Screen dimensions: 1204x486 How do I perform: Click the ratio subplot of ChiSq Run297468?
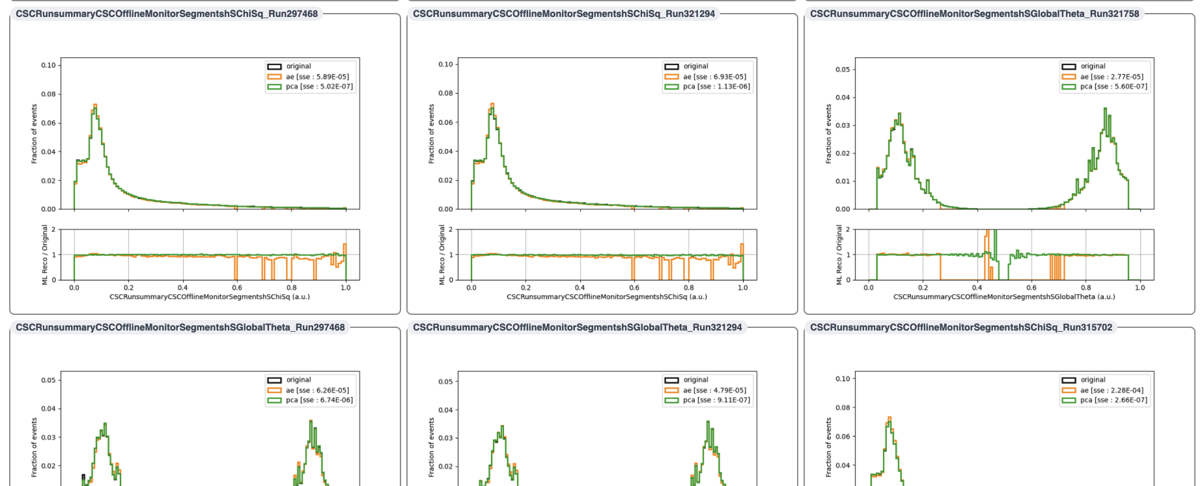(210, 254)
